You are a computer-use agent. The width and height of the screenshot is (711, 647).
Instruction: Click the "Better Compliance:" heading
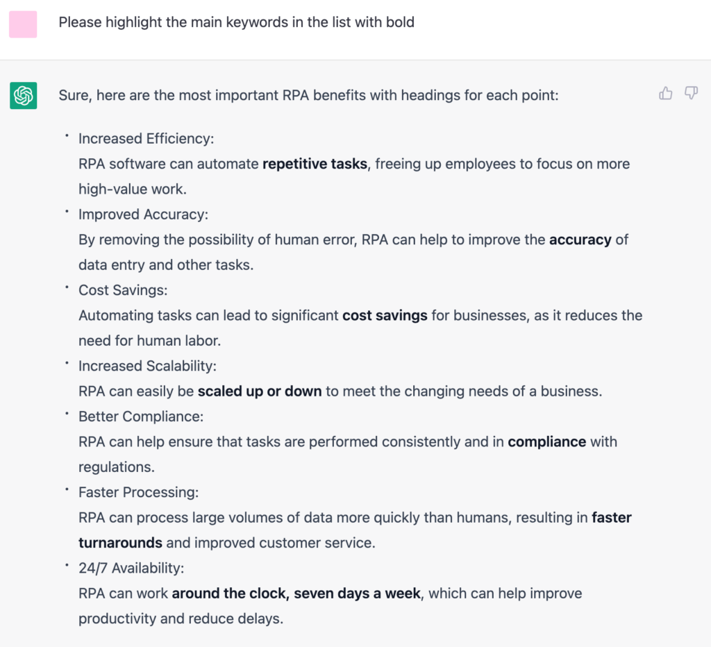142,417
